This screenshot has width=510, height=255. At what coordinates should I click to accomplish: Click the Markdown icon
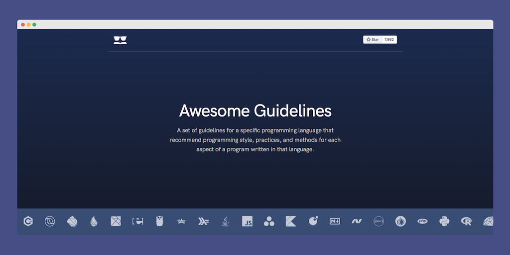[335, 222]
